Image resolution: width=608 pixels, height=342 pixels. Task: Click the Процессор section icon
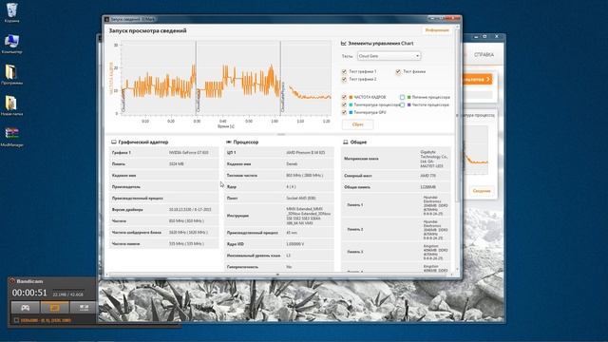coord(229,142)
